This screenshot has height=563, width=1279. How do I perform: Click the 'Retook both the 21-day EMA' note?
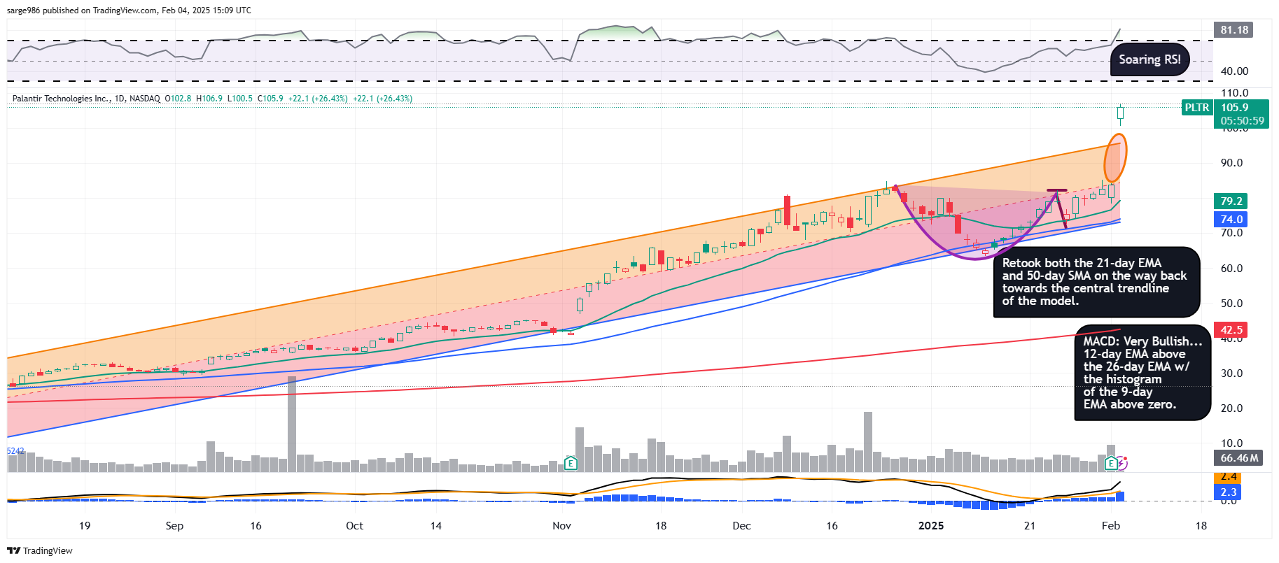click(1096, 282)
